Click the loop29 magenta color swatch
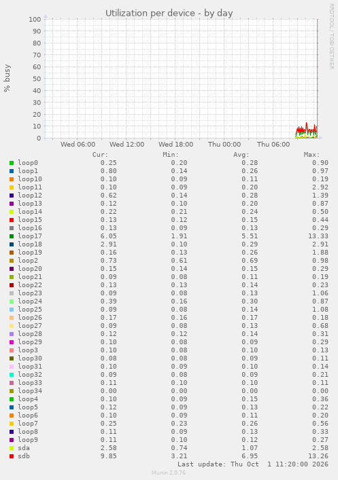Viewport: 338px width, 480px height. coord(12,342)
